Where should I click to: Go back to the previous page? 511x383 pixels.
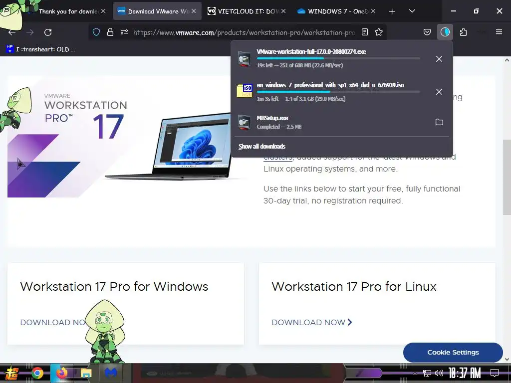click(12, 32)
